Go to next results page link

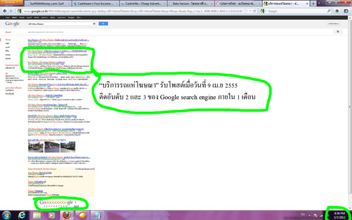pos(76,206)
